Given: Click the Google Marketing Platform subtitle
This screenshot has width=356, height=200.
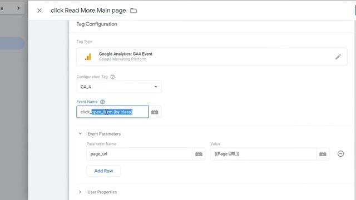Looking at the screenshot, I should [122, 59].
